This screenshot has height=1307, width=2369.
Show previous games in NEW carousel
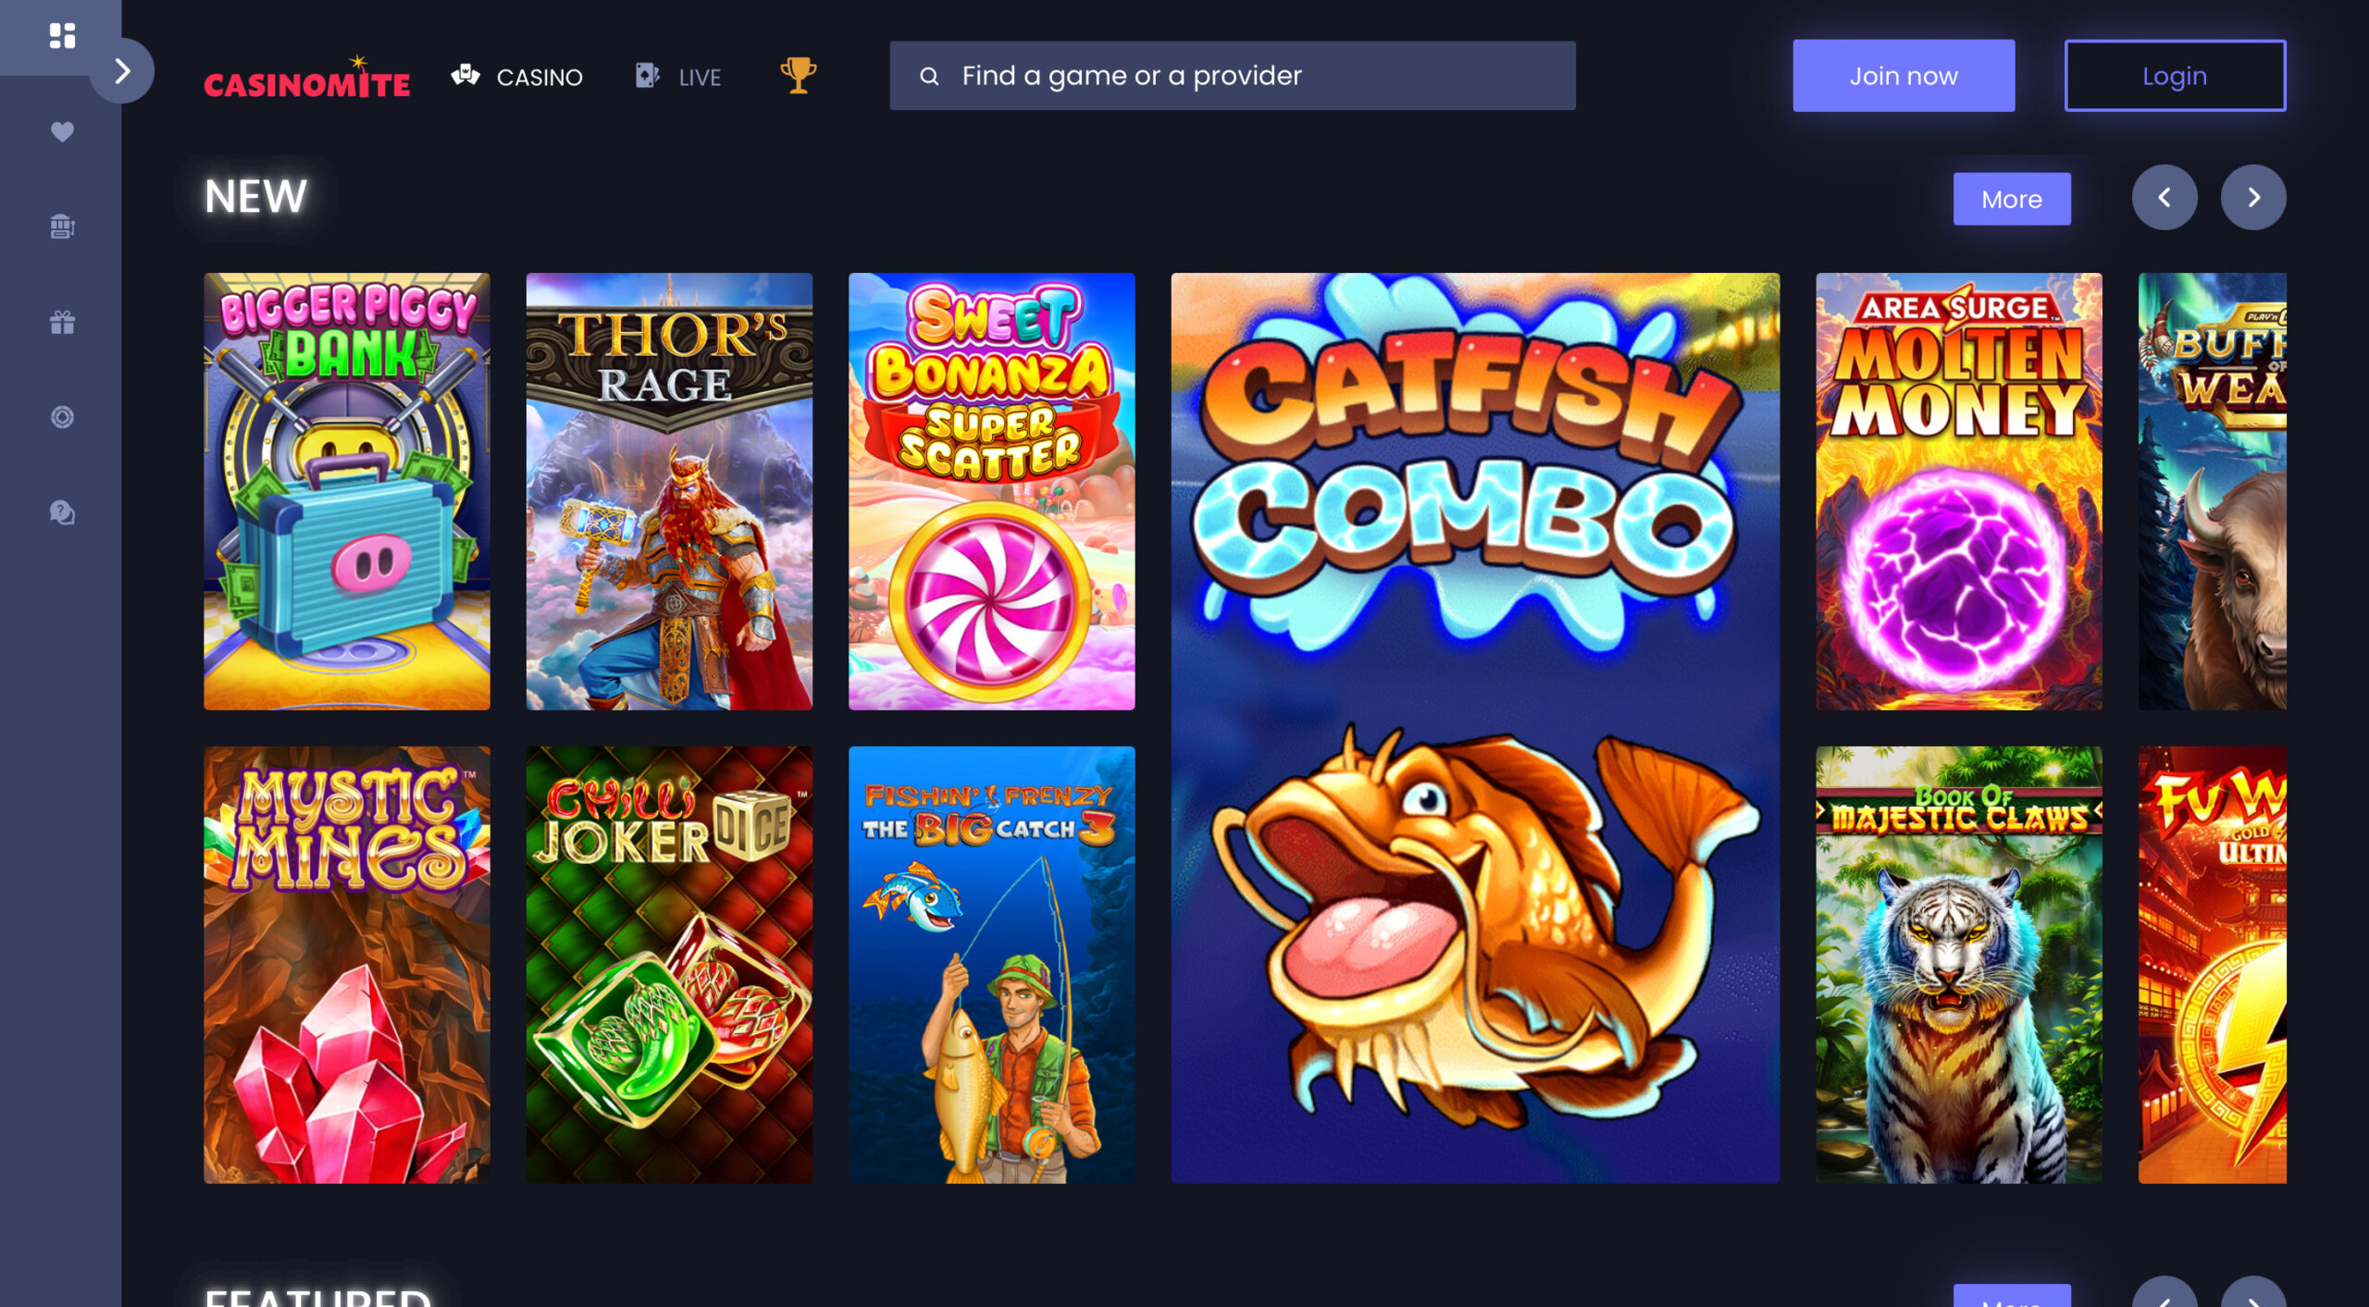2164,197
